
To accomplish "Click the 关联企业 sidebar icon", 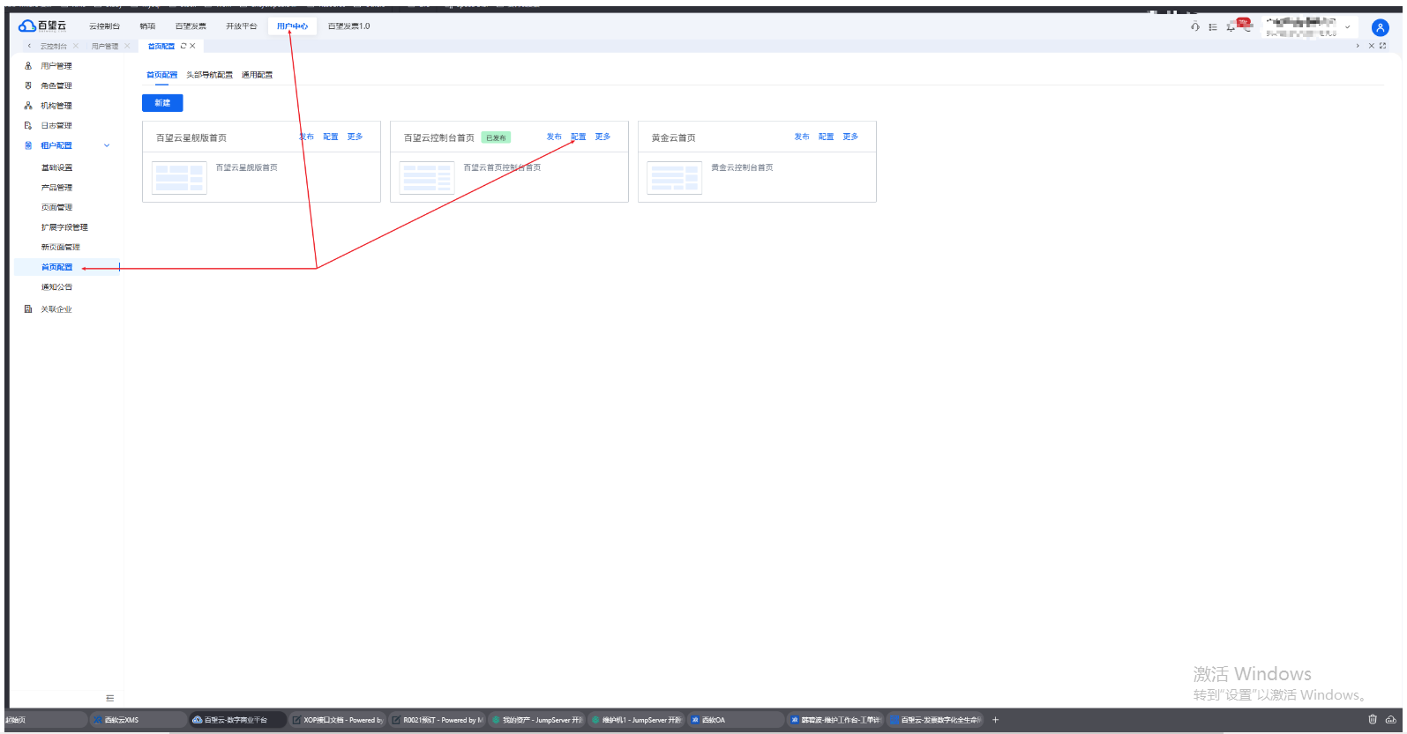I will 28,309.
